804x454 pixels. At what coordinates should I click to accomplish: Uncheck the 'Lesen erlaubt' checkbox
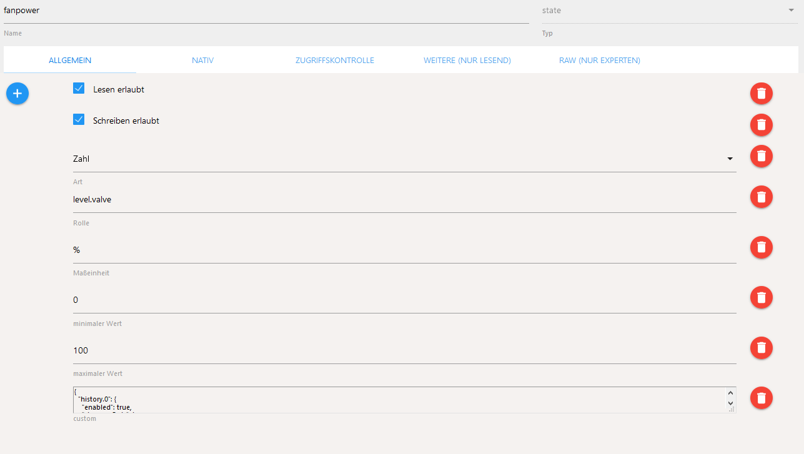click(x=79, y=88)
